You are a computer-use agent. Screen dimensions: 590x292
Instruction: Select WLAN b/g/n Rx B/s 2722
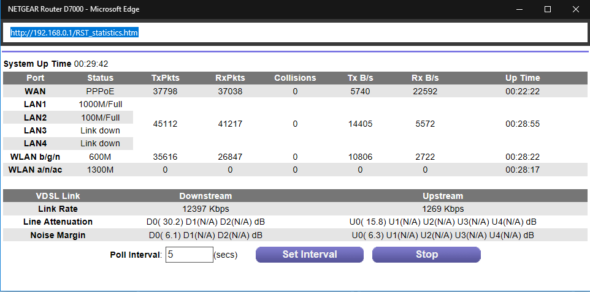425,157
